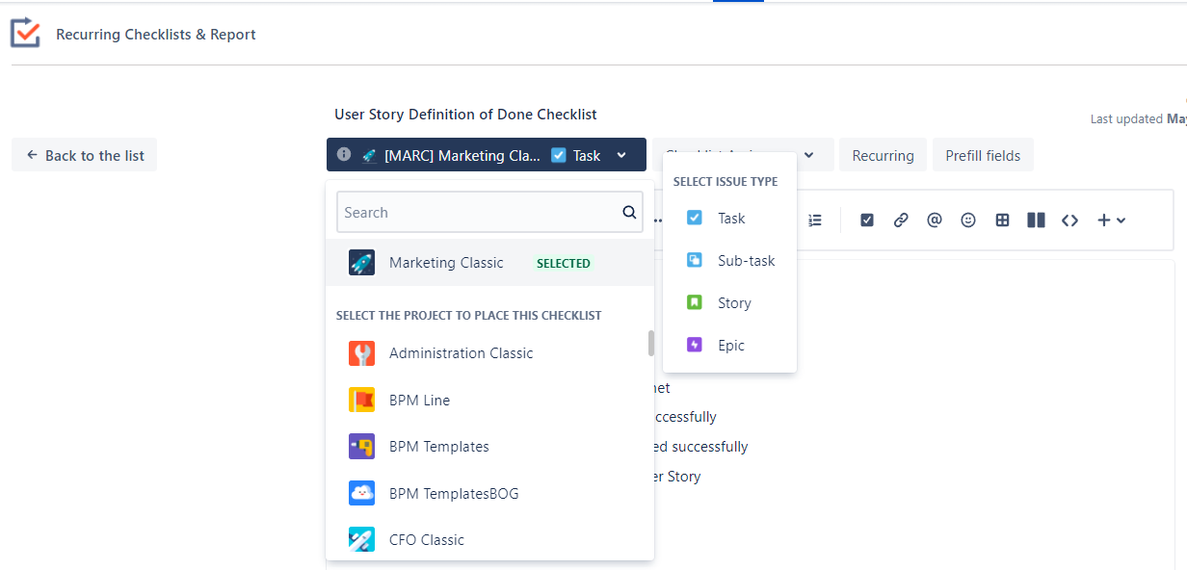Choose the Task issue type
Image resolution: width=1187 pixels, height=570 pixels.
point(729,219)
